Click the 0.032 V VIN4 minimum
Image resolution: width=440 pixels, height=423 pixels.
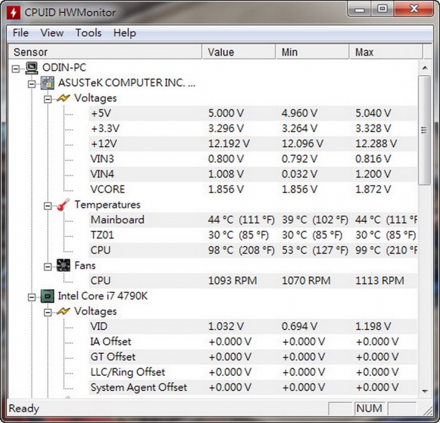pos(299,174)
